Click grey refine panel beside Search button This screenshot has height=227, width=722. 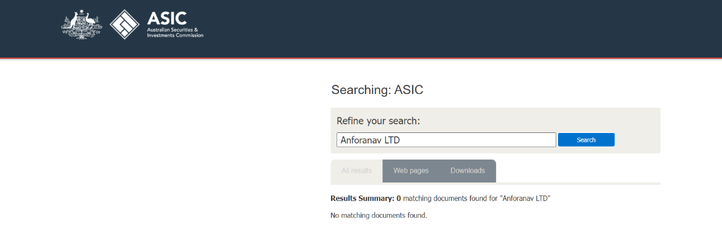[x=637, y=140]
